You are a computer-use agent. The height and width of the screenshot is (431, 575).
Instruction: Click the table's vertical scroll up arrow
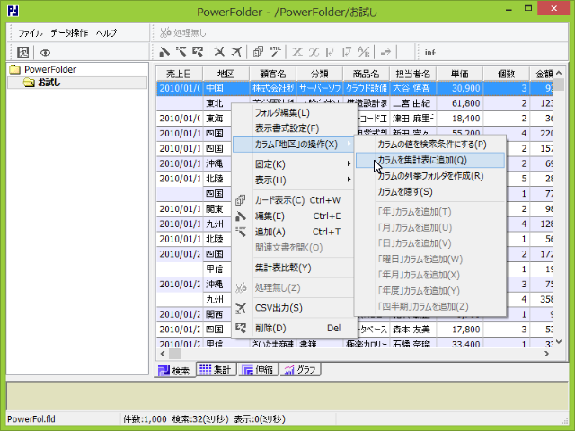(559, 73)
